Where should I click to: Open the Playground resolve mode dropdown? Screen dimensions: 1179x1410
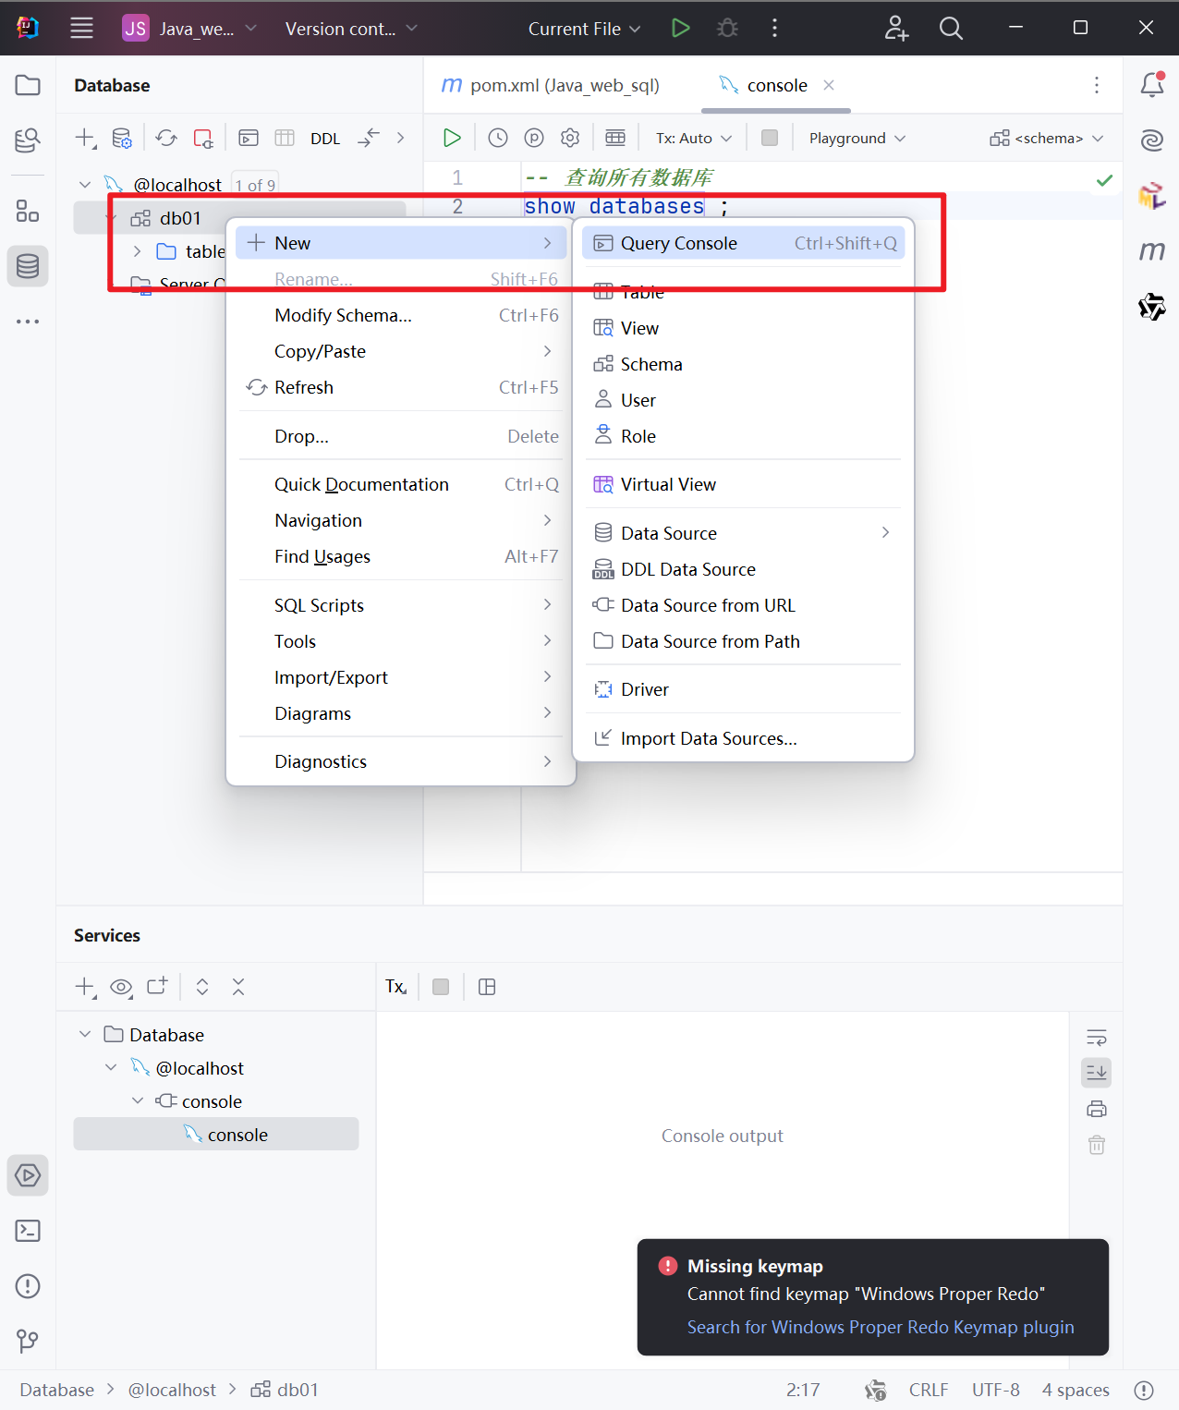[x=857, y=138]
